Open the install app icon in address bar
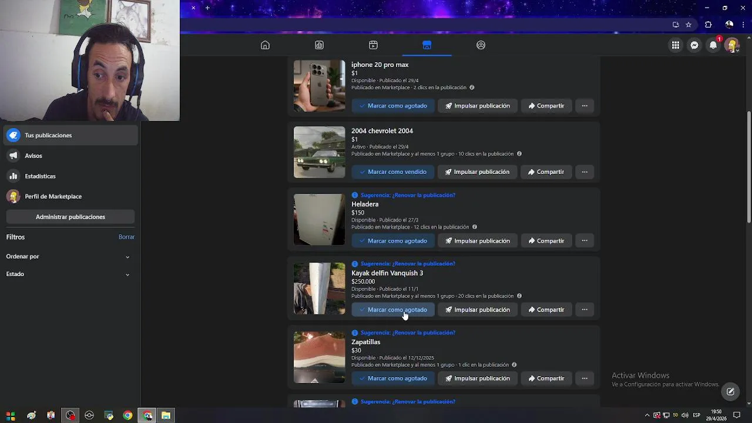 [x=676, y=25]
